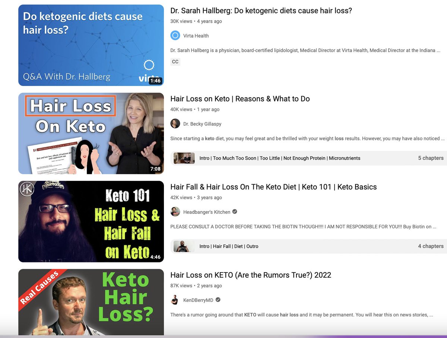Click the 1:46 duration badge
The width and height of the screenshot is (447, 338).
click(155, 81)
